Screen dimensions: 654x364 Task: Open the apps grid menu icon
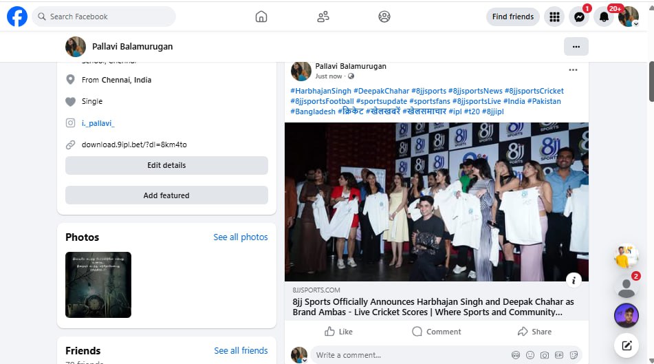tap(554, 17)
